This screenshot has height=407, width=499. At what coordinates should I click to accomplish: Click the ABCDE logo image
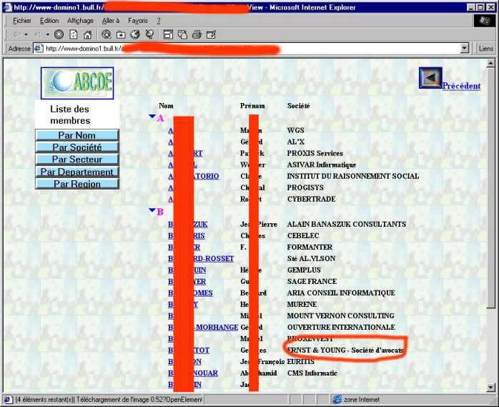point(77,83)
